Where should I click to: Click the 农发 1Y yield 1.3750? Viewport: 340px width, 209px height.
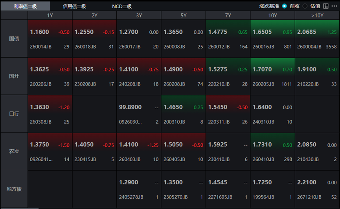tap(39, 145)
